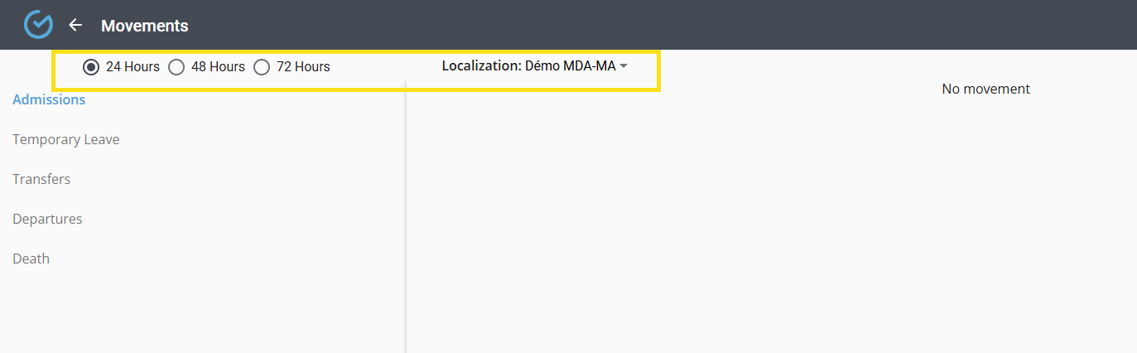Viewport: 1137px width, 353px height.
Task: Click the vertical divider between panels
Action: click(406, 215)
